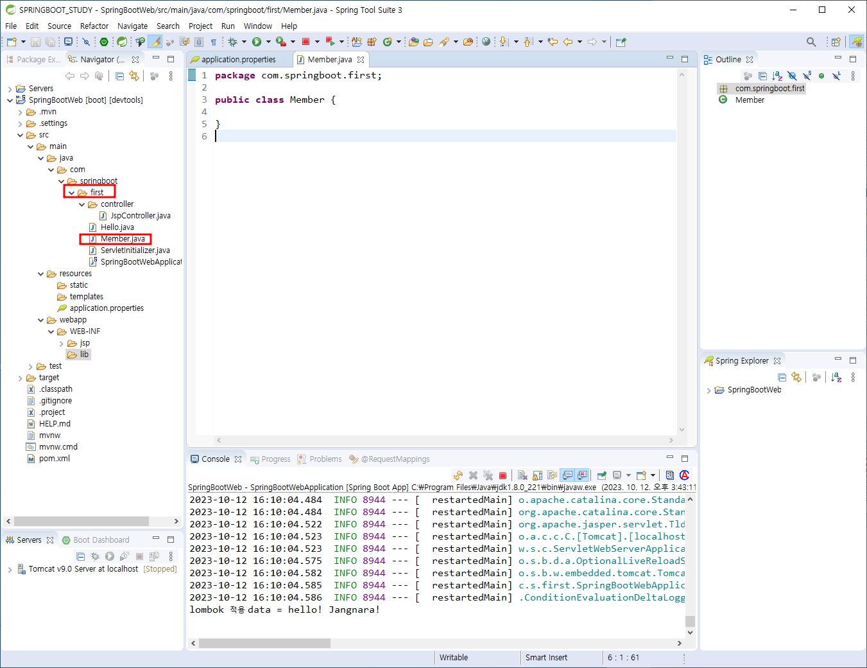Toggle Hide Local Types in the Outline toolbar
867x668 pixels.
click(x=836, y=76)
